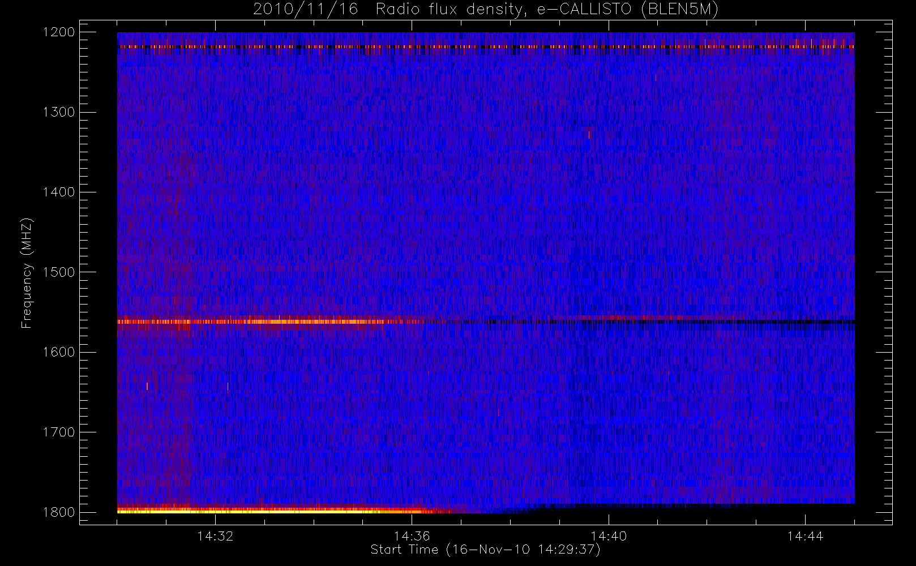Click the 1500 frequency tick label
This screenshot has height=566, width=916.
59,272
